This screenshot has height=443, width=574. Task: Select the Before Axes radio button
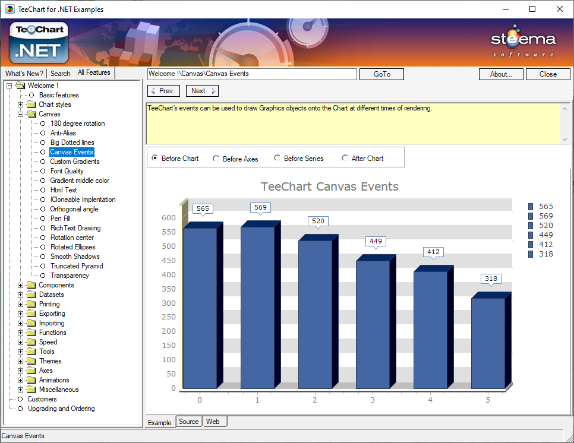click(216, 159)
